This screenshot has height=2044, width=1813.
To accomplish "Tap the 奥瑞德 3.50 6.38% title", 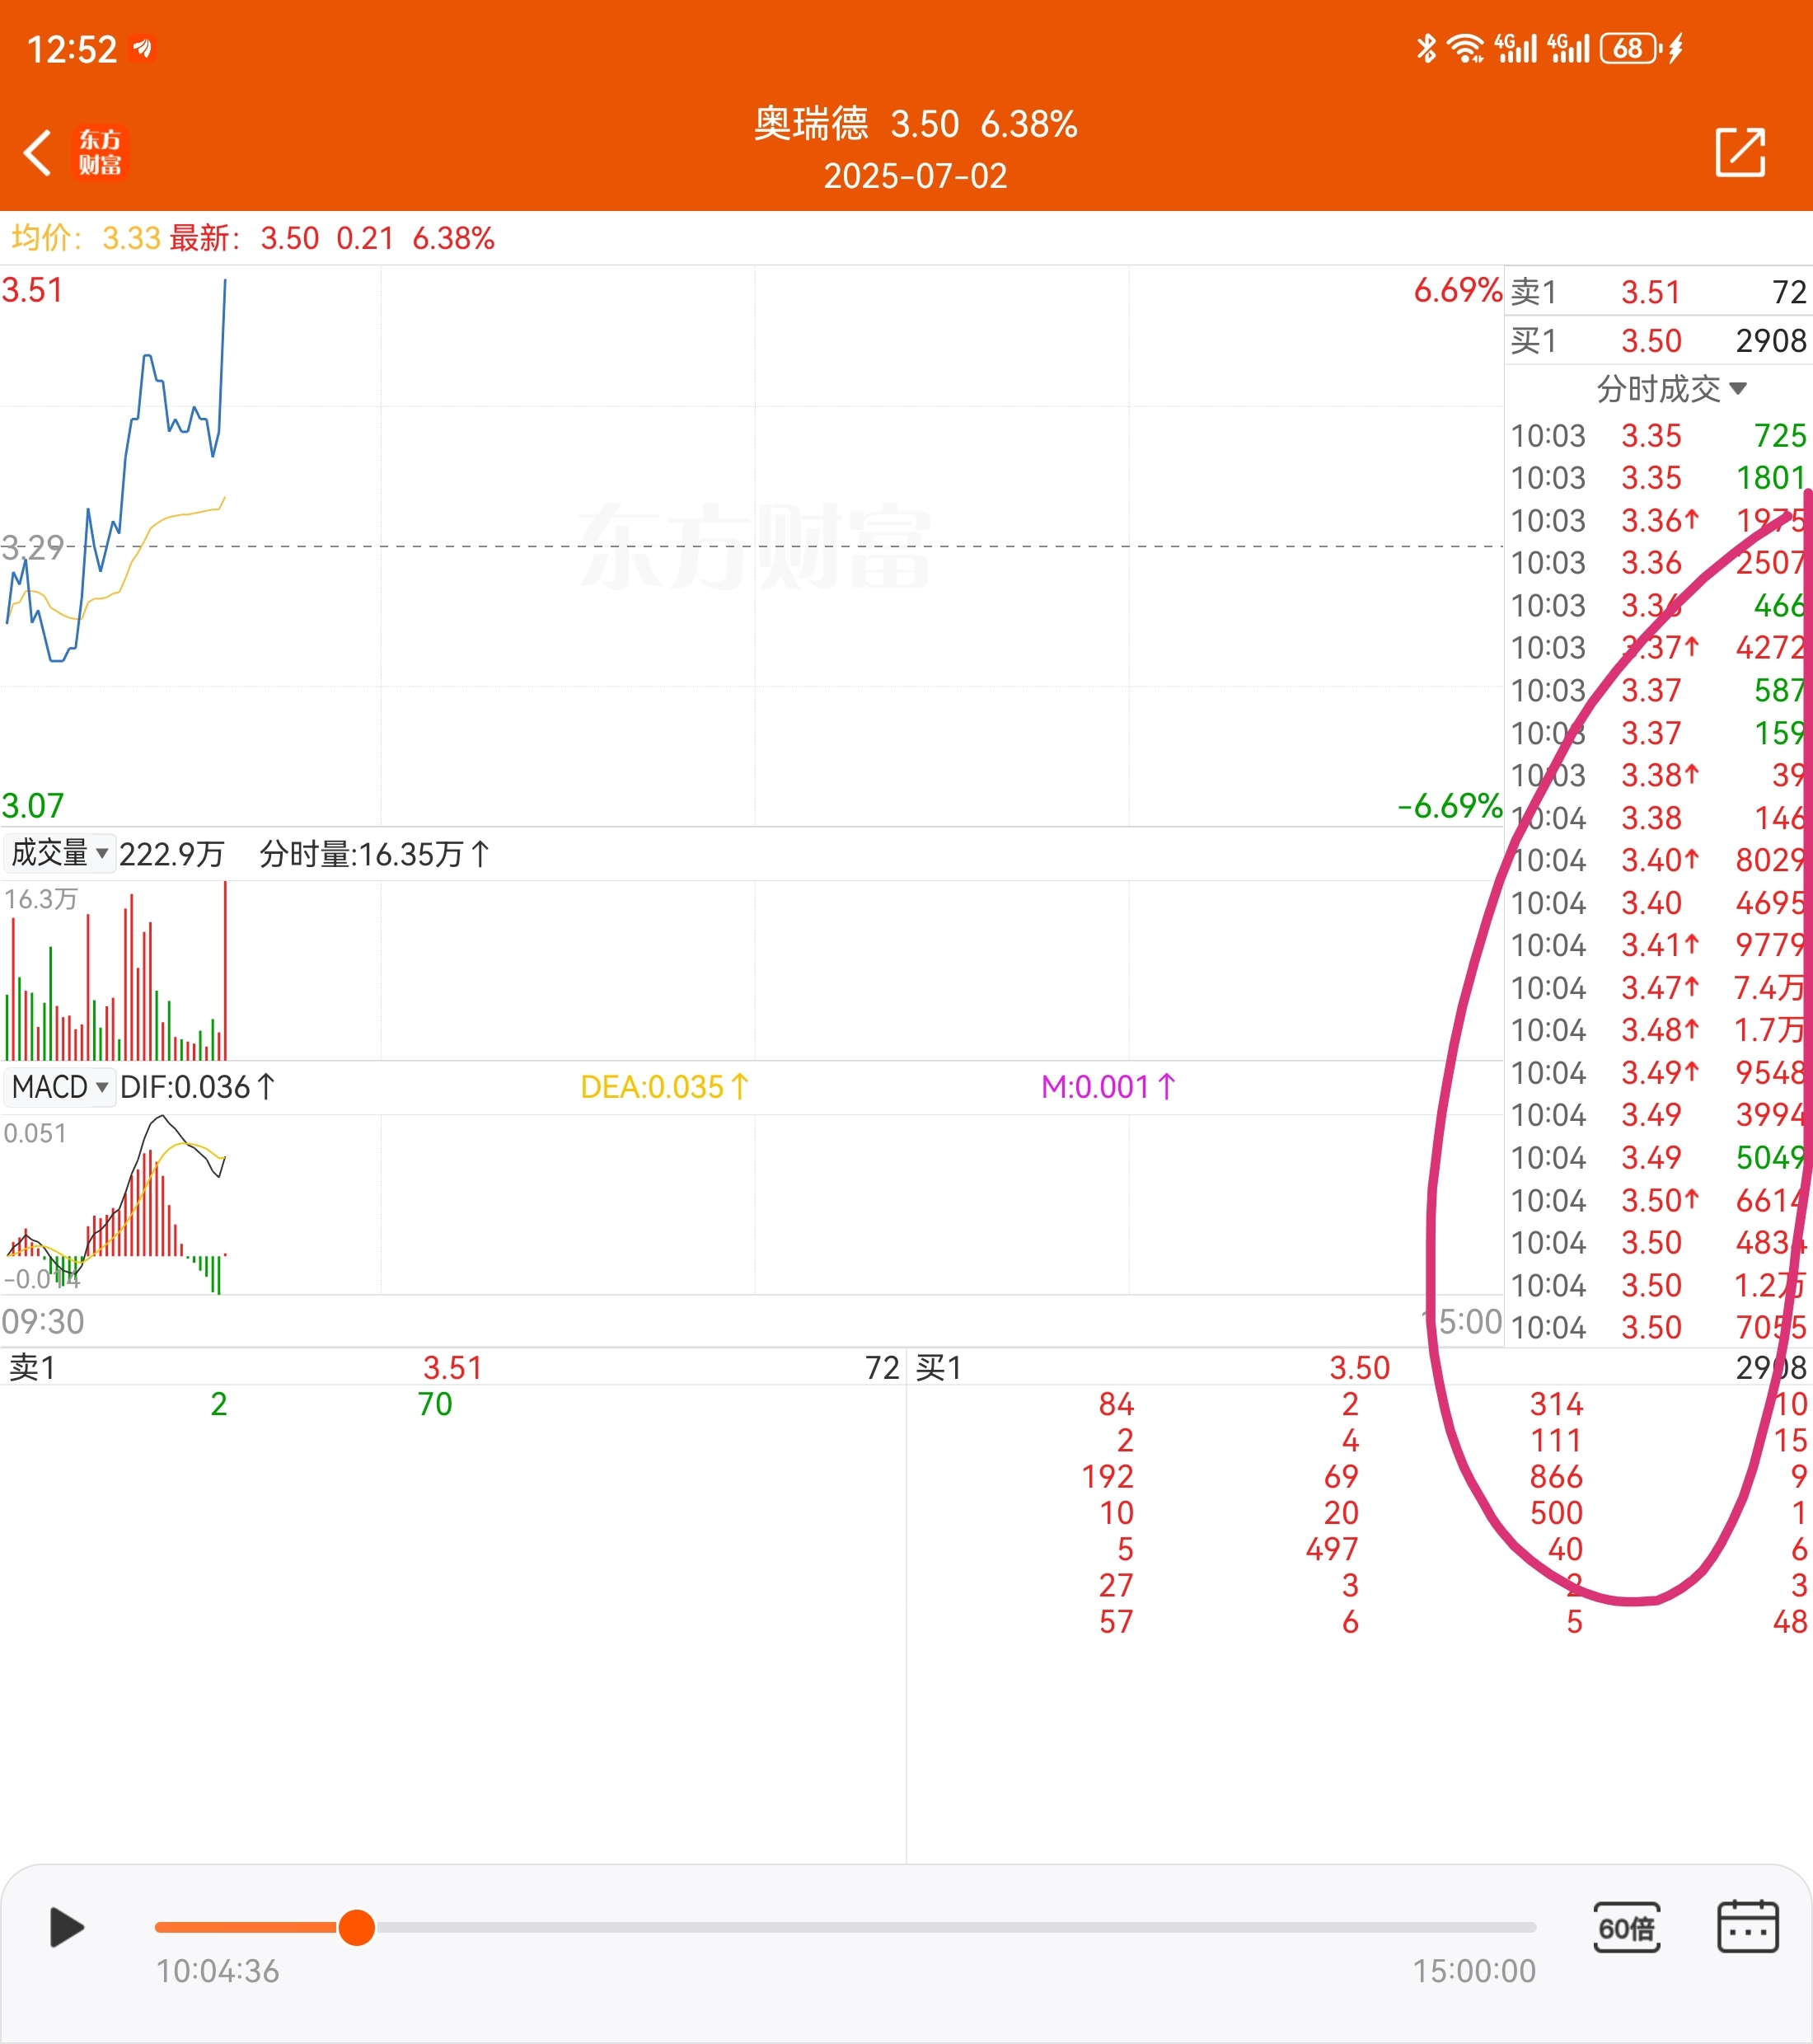I will click(x=915, y=124).
